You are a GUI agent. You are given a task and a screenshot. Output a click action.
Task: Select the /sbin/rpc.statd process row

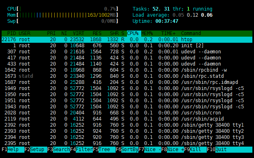(x=127, y=76)
